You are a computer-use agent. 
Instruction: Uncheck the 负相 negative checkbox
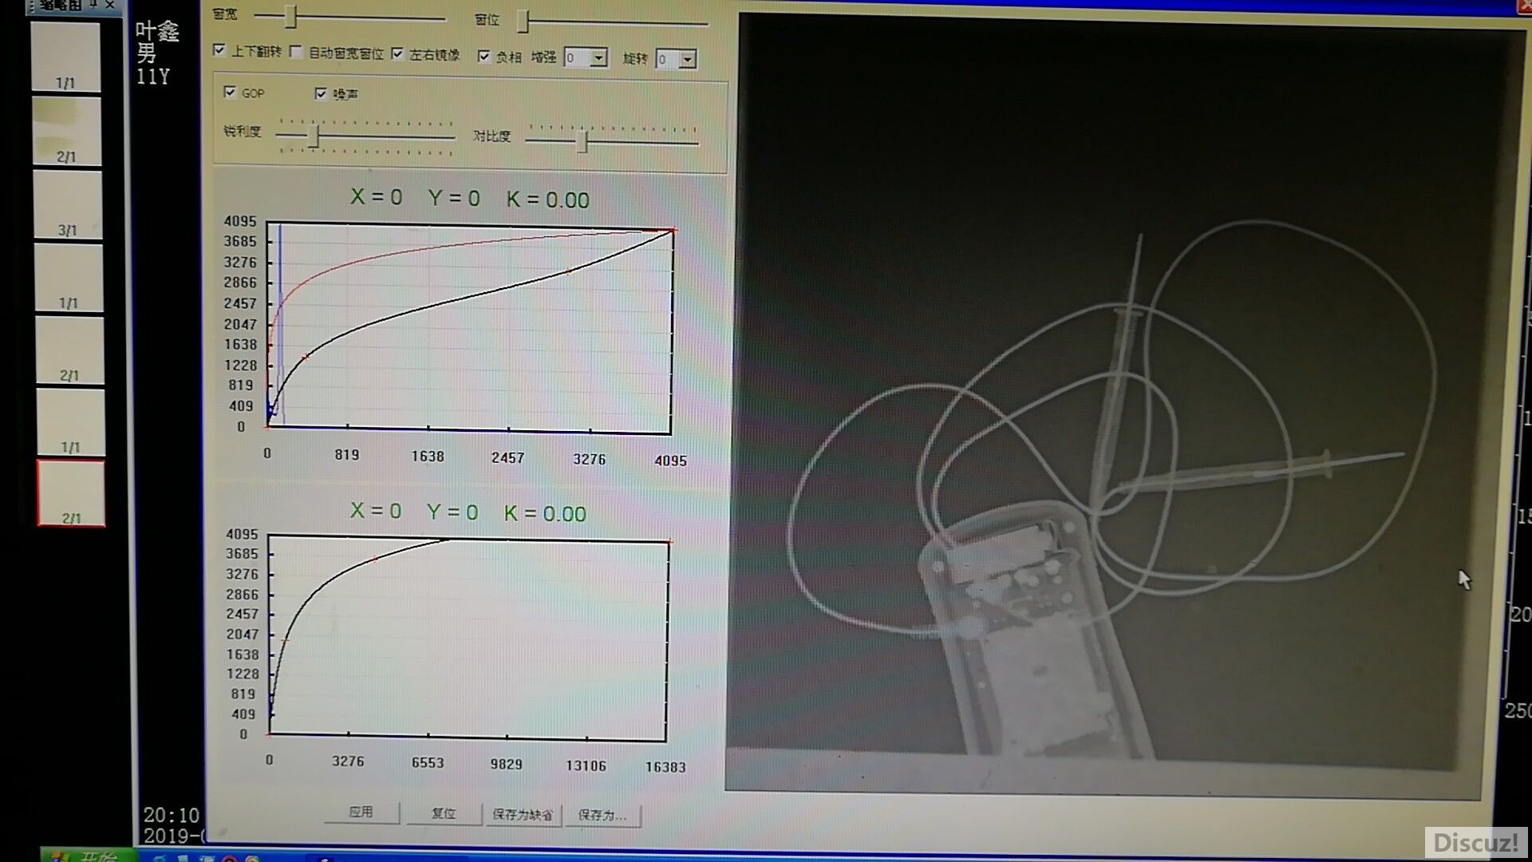tap(484, 56)
